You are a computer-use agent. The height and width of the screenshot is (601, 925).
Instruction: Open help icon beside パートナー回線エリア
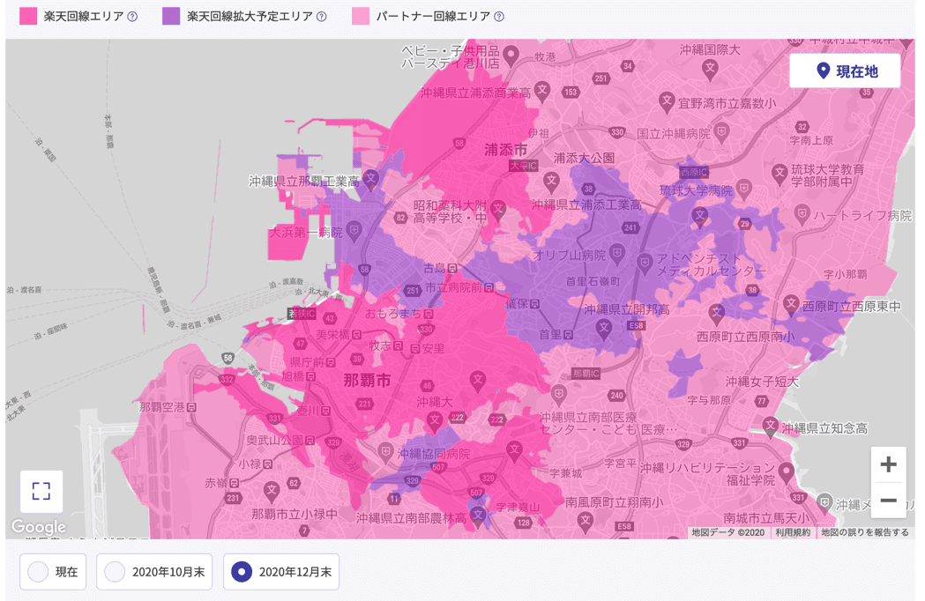[x=499, y=17]
